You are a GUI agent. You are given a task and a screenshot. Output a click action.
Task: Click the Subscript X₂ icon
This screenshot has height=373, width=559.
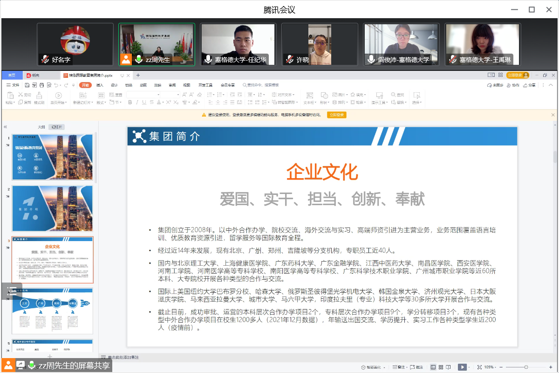point(176,102)
